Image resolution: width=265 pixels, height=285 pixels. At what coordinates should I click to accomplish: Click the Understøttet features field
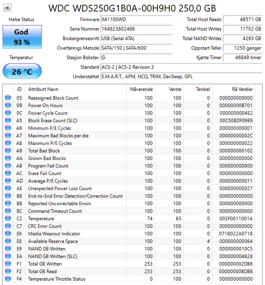click(x=181, y=77)
